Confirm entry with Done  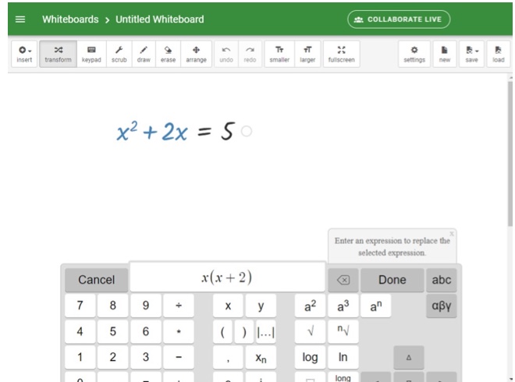point(392,280)
